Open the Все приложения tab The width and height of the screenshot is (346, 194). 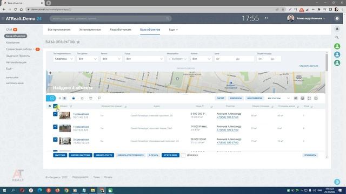coord(59,30)
